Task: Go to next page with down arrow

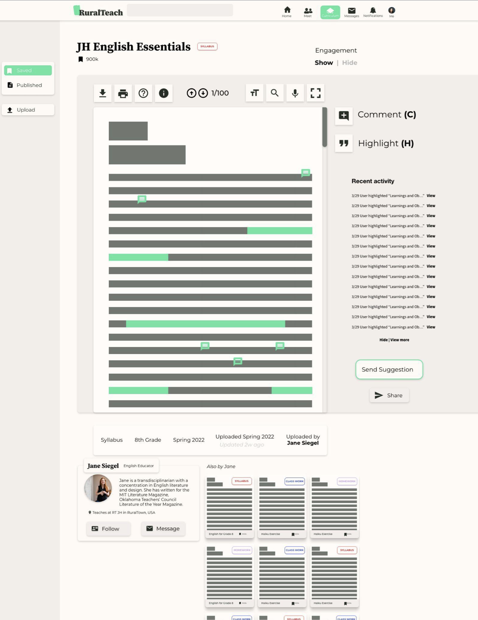Action: click(203, 93)
